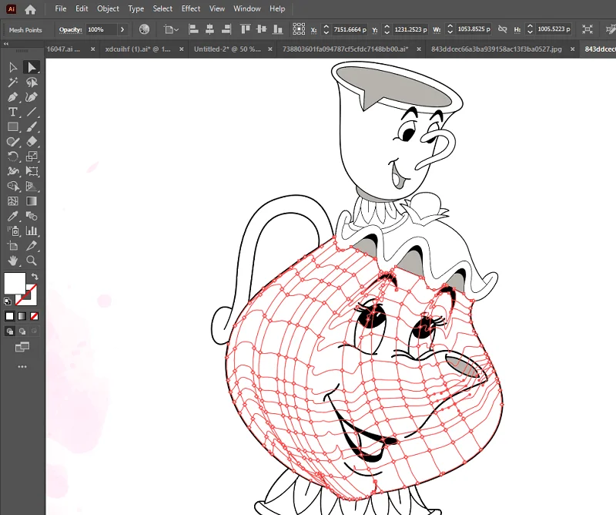
Task: Reset to default fill and stroke
Action: [8, 301]
